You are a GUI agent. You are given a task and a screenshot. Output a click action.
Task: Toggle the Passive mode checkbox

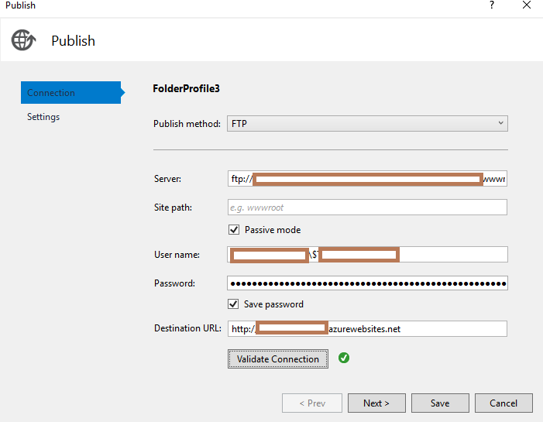point(234,230)
